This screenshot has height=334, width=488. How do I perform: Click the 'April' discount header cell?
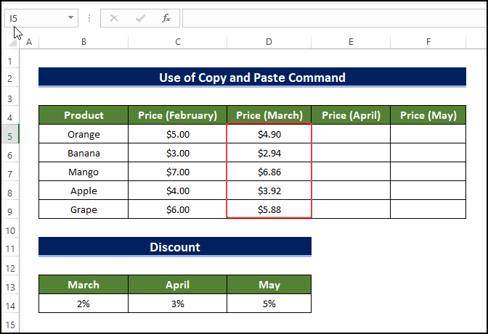(178, 285)
